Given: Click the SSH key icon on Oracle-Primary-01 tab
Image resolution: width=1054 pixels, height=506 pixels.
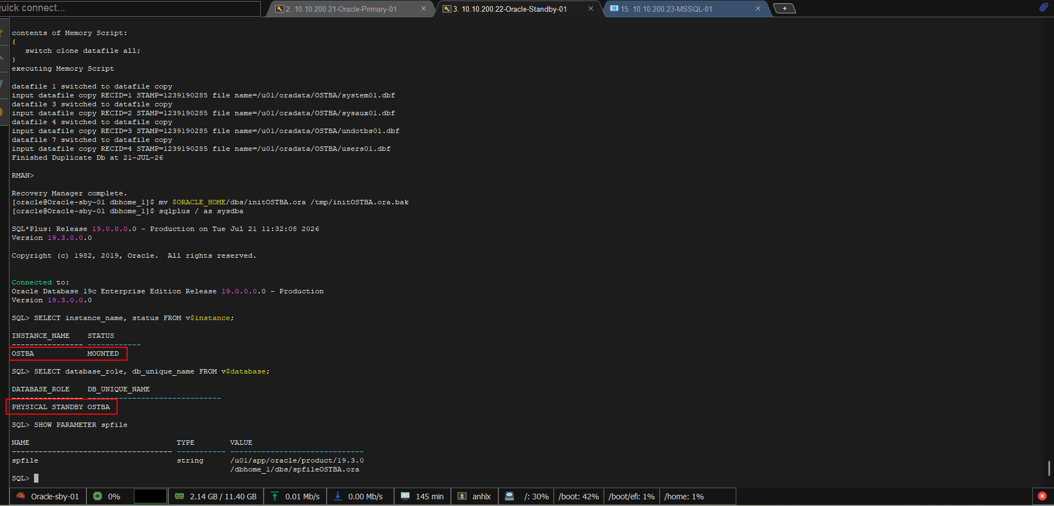Looking at the screenshot, I should (x=280, y=9).
